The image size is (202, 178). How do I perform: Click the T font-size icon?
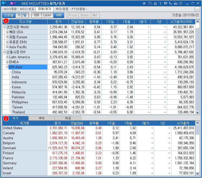[x=160, y=3]
